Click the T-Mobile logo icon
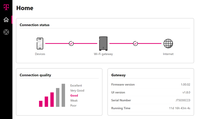This screenshot has width=199, height=119. point(6,7)
